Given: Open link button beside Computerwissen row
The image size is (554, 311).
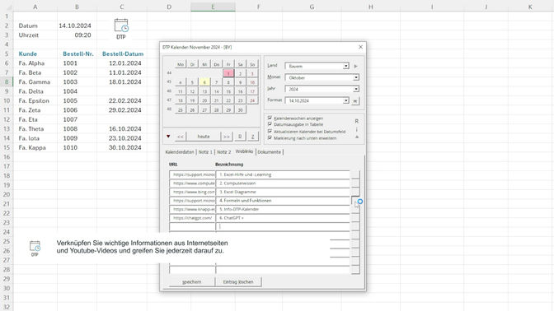Looking at the screenshot, I should pyautogui.click(x=355, y=183).
